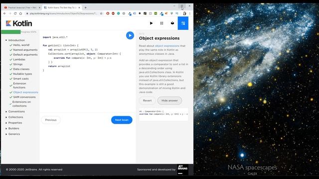Click the blue highlighted header icon
Screen dimensions: 319x179
(x=183, y=23)
